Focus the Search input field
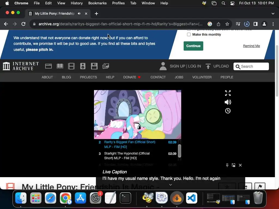This screenshot has width=279, height=209. pos(251,66)
